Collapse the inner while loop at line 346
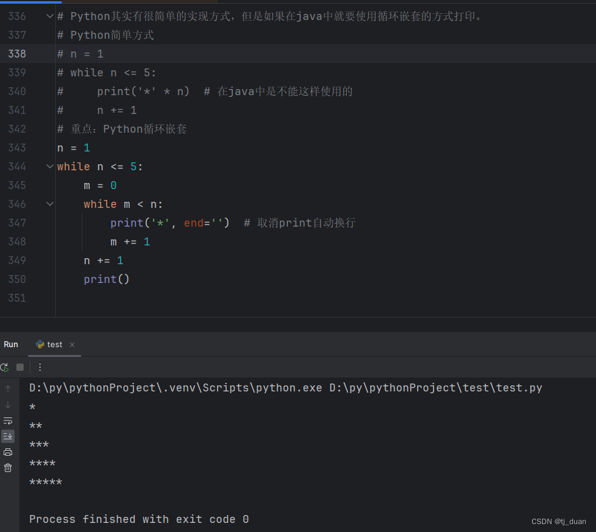 click(50, 204)
